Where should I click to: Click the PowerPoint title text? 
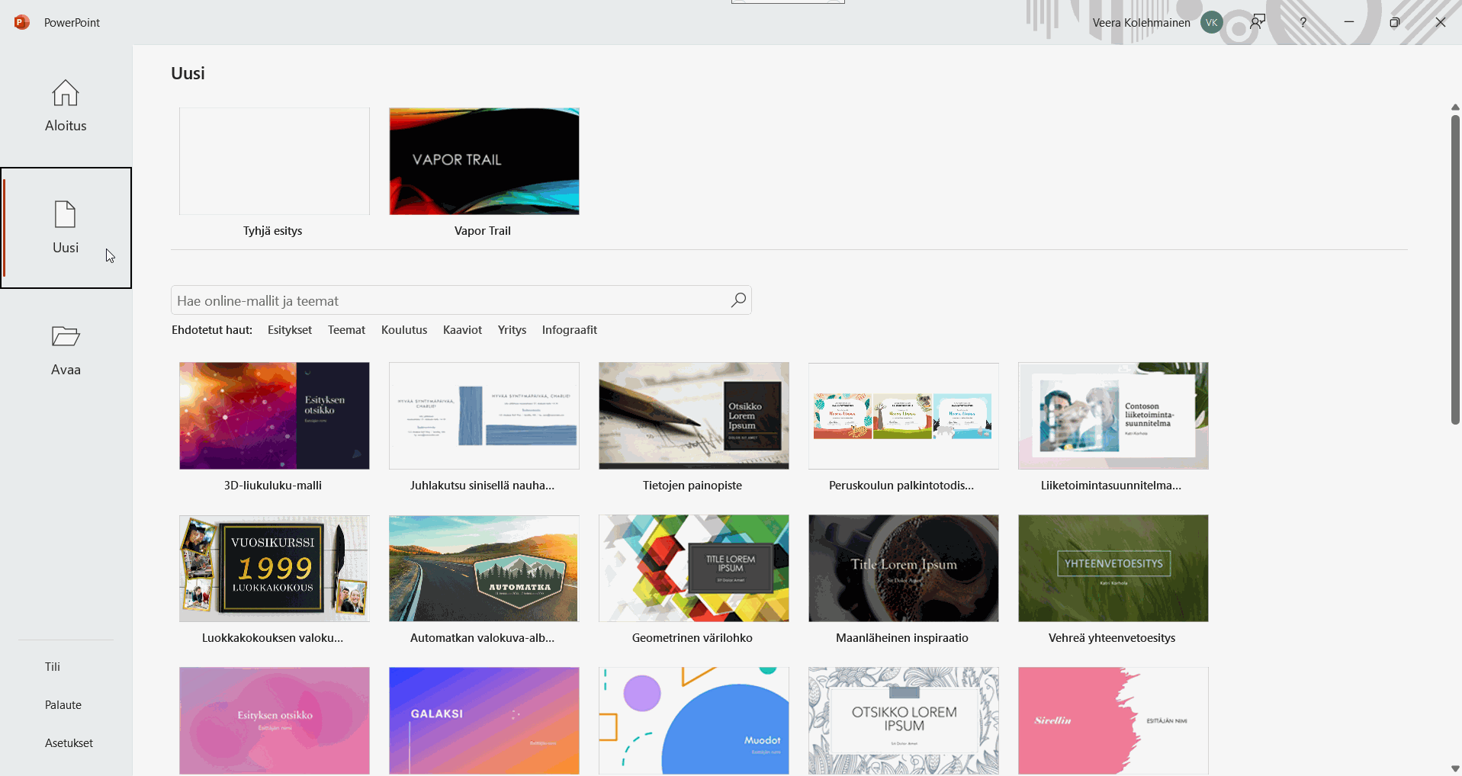coord(72,22)
